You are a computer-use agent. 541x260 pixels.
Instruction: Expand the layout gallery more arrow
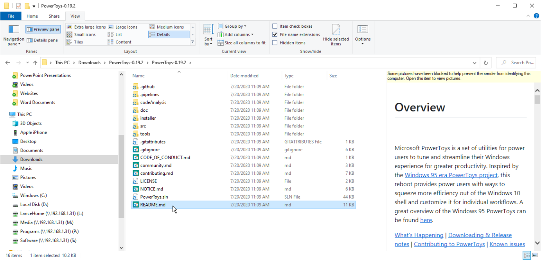pos(192,42)
